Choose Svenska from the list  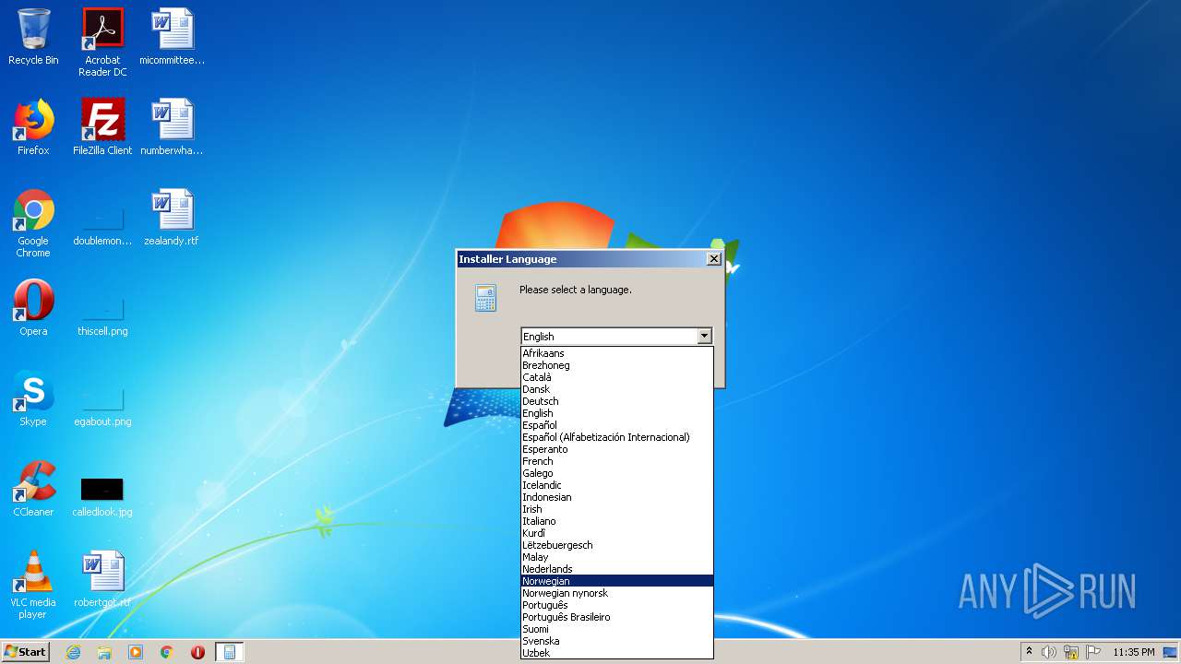(x=617, y=641)
